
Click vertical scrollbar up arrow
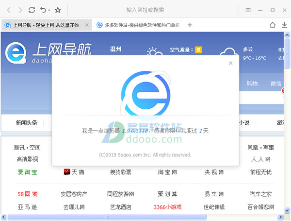(287, 35)
